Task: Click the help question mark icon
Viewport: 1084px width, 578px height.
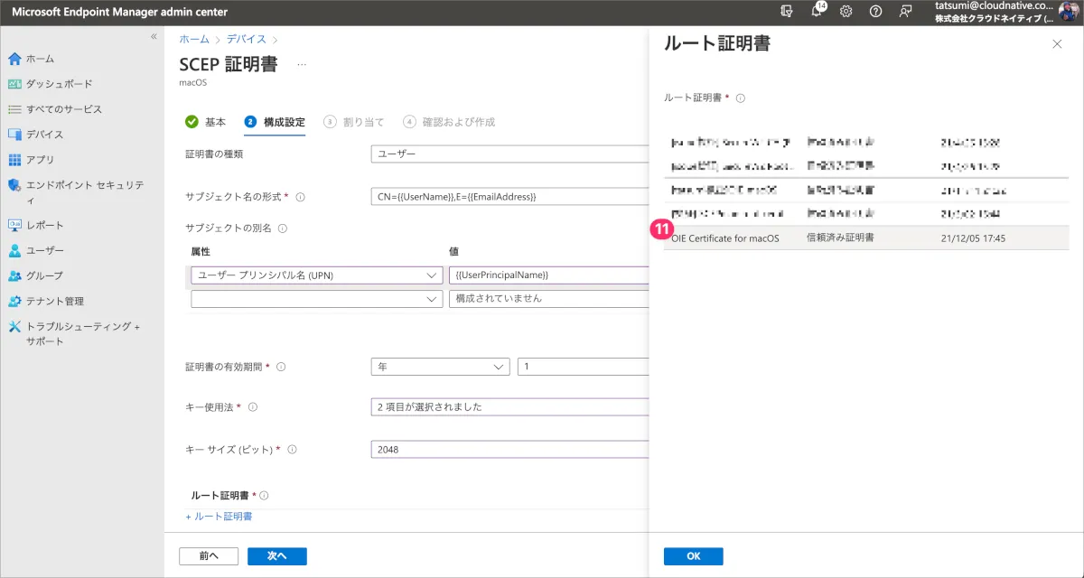Action: [x=875, y=12]
